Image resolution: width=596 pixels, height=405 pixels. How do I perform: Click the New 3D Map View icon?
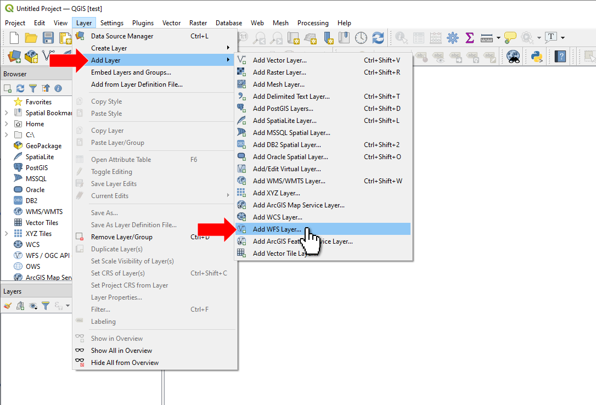pyautogui.click(x=311, y=38)
